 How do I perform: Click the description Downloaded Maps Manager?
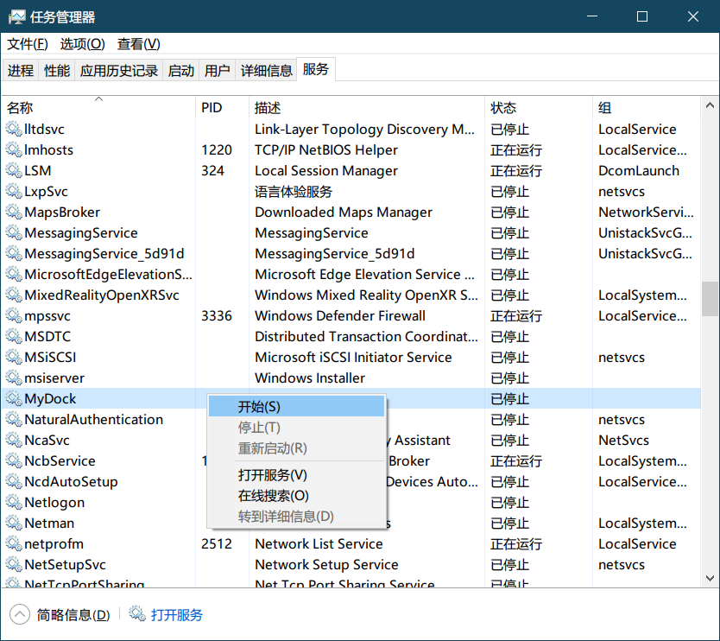344,212
